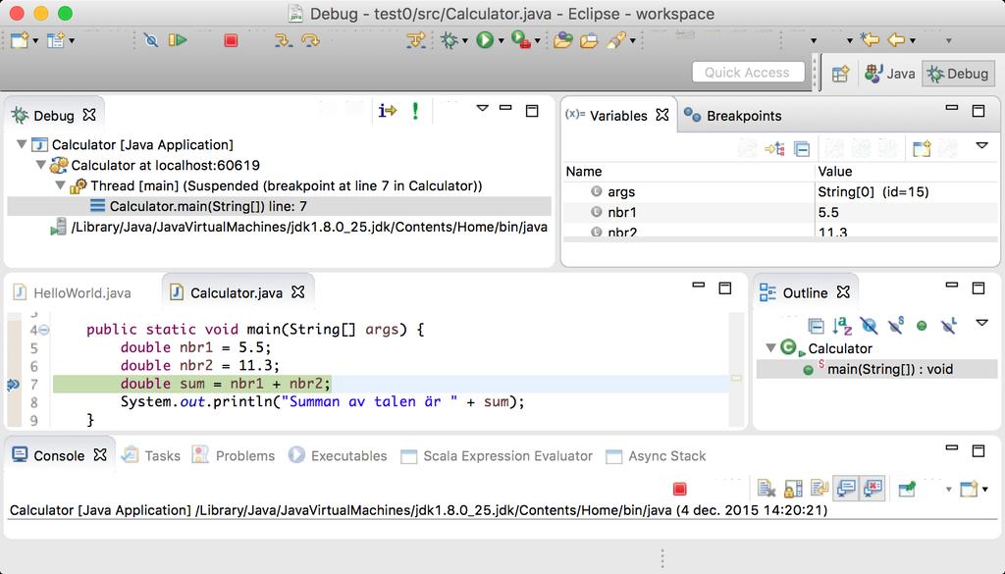Click the Instruction Stepping Mode icon in Debug view
Viewport: 1005px width, 574px height.
[x=387, y=111]
